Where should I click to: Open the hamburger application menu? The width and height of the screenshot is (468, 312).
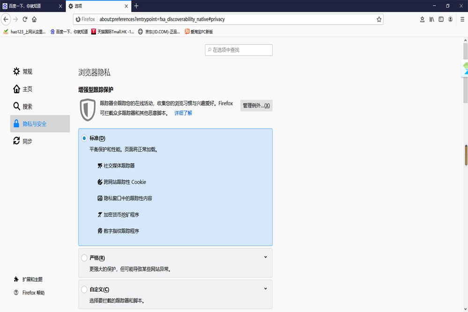(x=462, y=19)
